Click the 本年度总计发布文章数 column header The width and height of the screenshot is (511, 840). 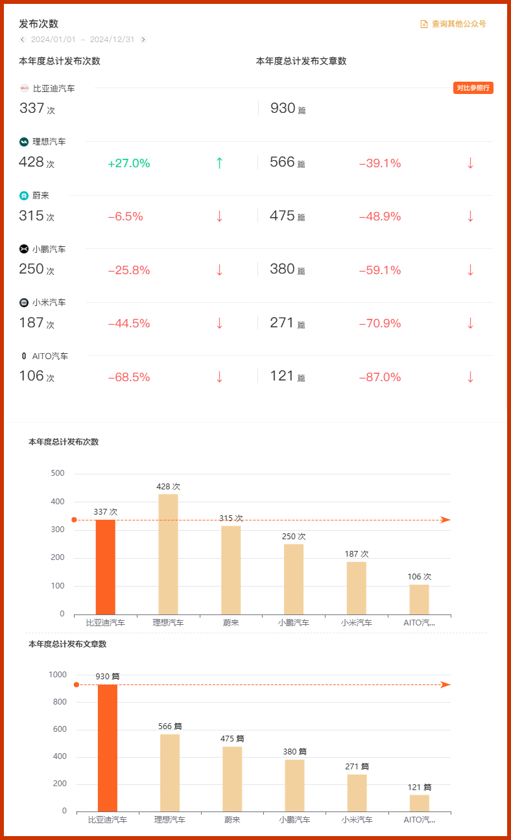click(302, 61)
